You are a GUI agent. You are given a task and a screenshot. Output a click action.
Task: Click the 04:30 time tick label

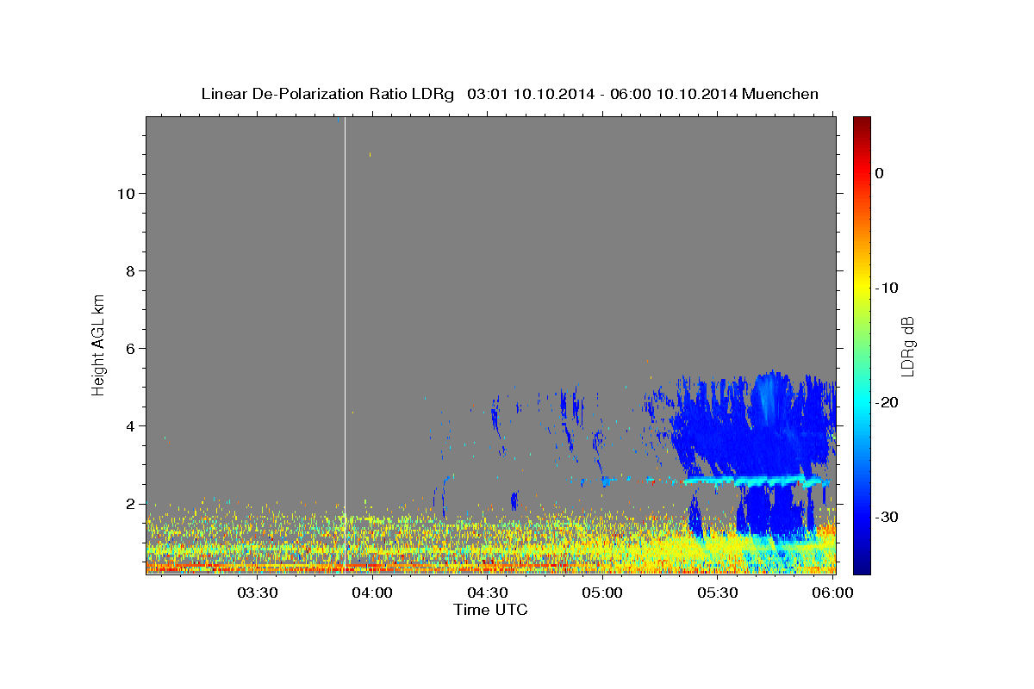pos(487,593)
